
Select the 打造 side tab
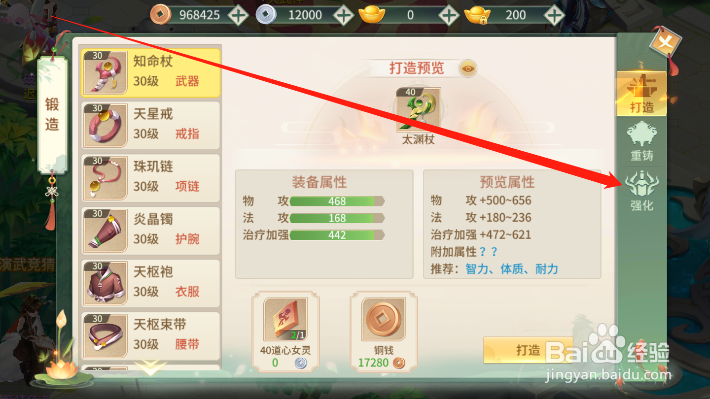click(x=642, y=94)
